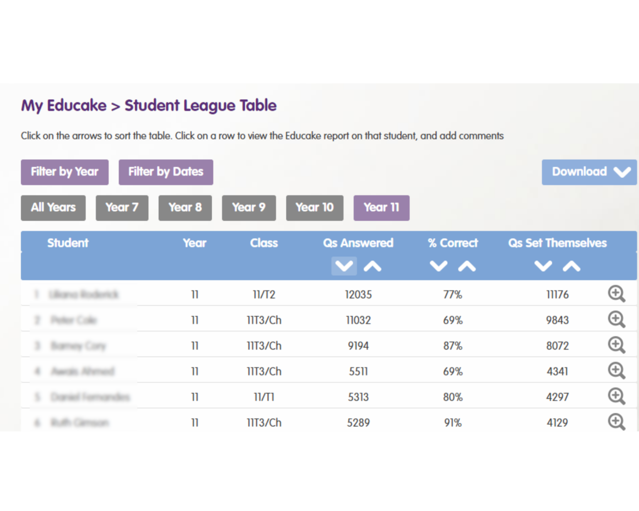Switch to the All Years tab
The image size is (639, 511).
[53, 207]
